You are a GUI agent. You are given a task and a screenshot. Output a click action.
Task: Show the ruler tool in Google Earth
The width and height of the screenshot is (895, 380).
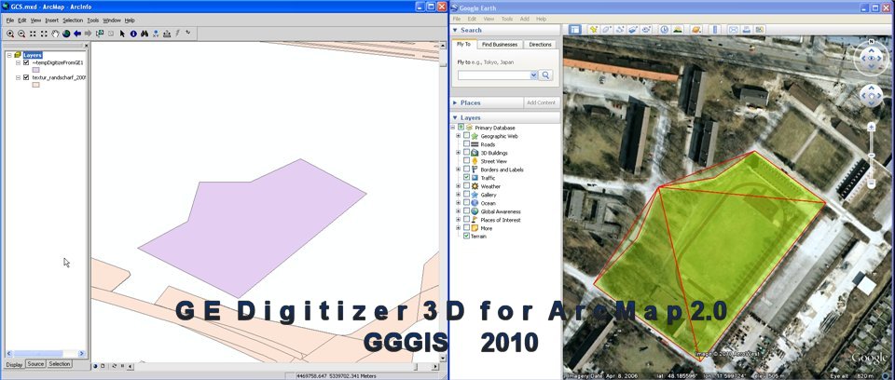715,29
